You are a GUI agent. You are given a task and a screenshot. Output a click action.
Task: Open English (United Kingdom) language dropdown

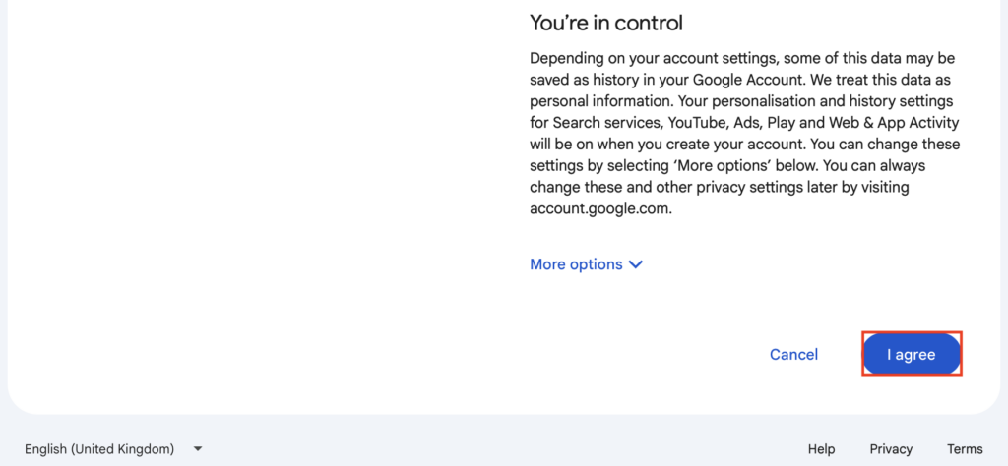click(99, 448)
